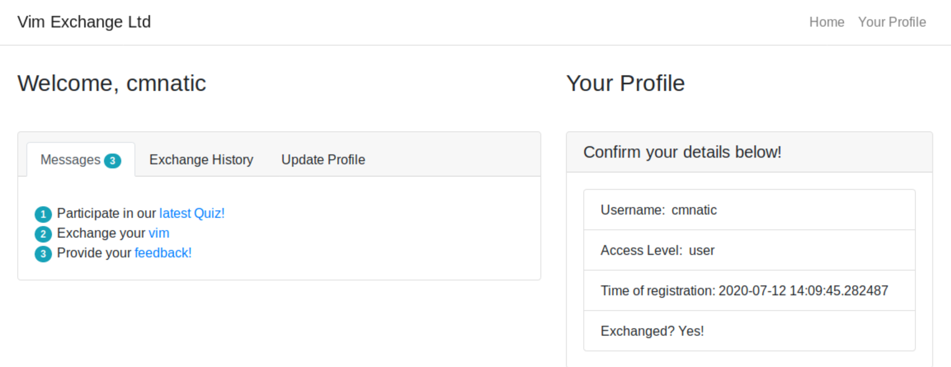Switch to the Exchange History tab
Screen dimensions: 951x367
pyautogui.click(x=201, y=160)
